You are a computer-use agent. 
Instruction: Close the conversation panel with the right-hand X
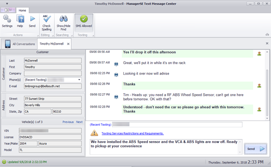click(267, 43)
